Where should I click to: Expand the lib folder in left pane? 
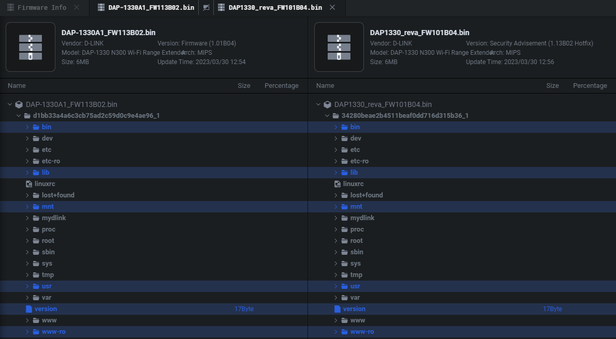click(27, 173)
